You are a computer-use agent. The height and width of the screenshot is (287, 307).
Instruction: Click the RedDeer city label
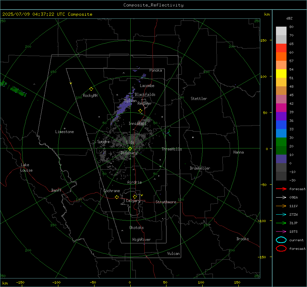tap(145, 103)
